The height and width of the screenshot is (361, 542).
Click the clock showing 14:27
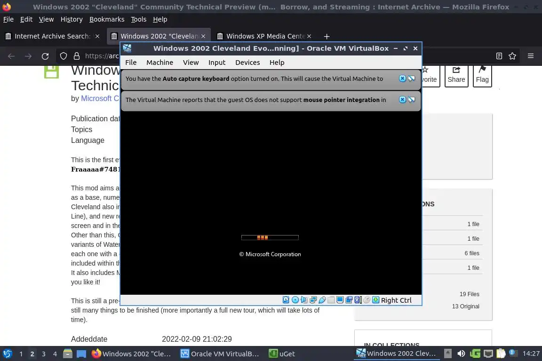531,353
